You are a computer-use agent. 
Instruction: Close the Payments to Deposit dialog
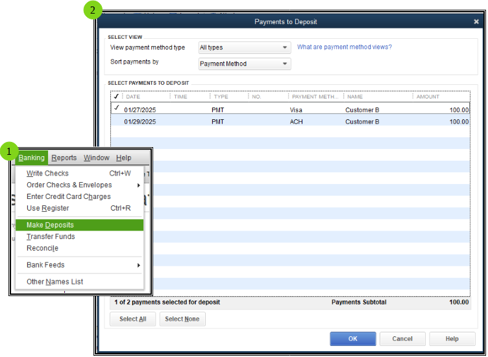(x=476, y=21)
